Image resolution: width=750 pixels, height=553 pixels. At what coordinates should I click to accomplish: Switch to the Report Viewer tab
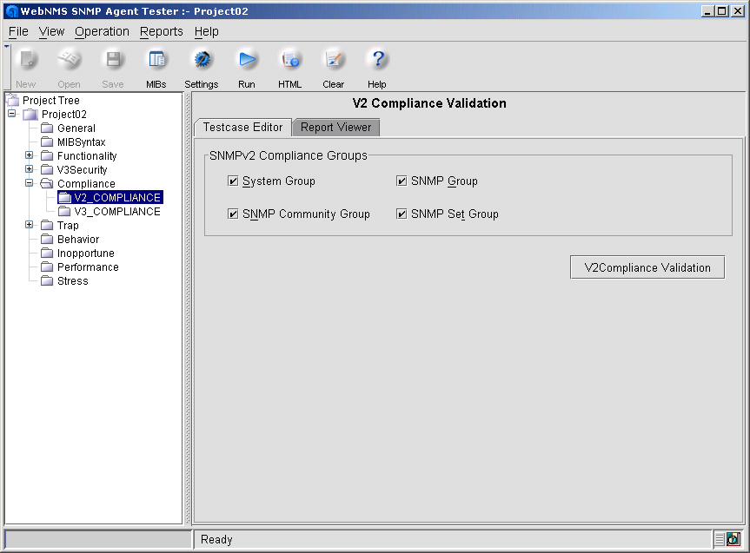click(335, 127)
